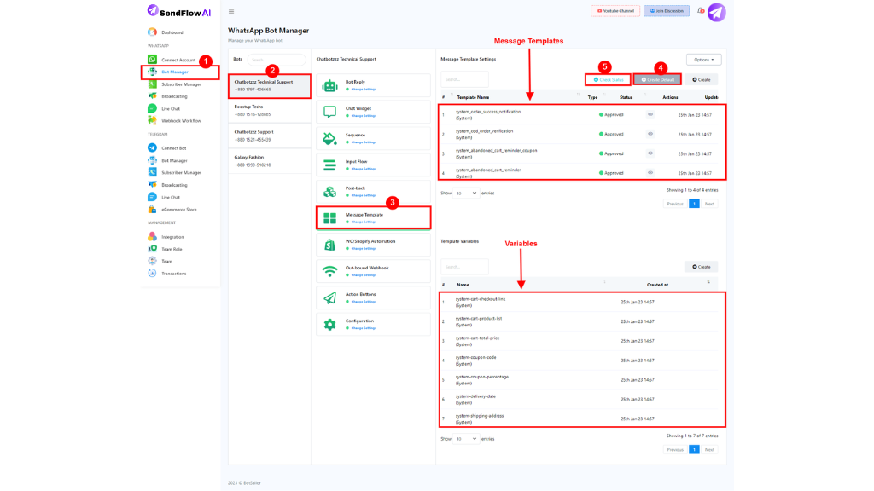
Task: Open the Options dropdown
Action: pyautogui.click(x=704, y=60)
